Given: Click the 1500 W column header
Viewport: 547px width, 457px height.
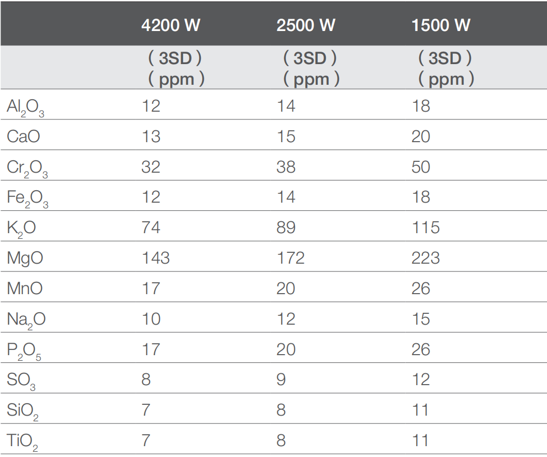Looking at the screenshot, I should pyautogui.click(x=440, y=25).
